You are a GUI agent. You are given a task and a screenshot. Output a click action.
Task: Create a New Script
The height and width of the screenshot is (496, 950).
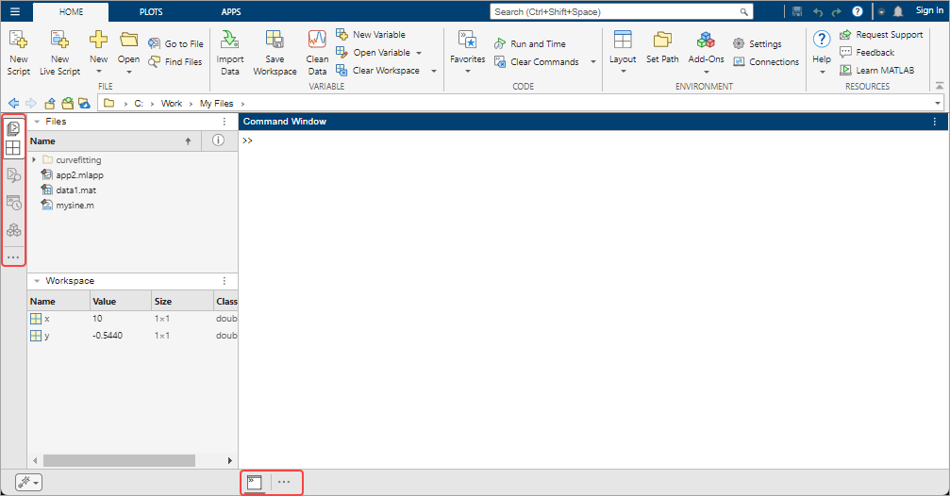tap(18, 53)
